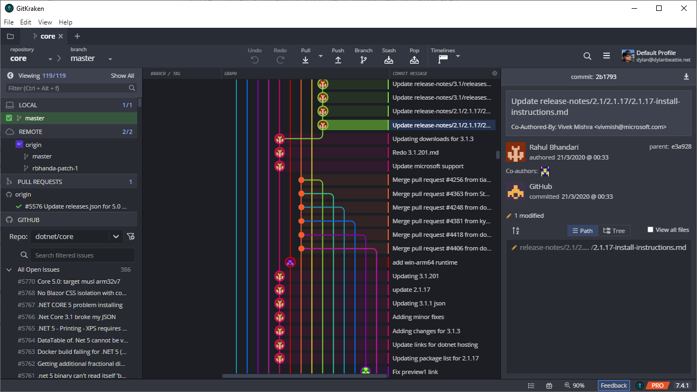Click the co-author avatar icon
The width and height of the screenshot is (697, 392).
coord(545,171)
